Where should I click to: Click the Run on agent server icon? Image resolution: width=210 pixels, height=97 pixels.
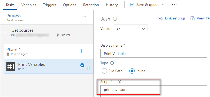[x=8, y=54]
